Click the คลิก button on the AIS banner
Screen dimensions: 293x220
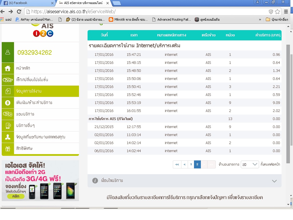[16, 196]
